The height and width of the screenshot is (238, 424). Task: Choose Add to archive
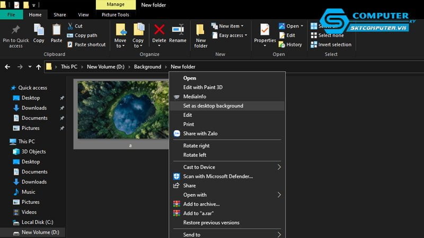click(227, 204)
